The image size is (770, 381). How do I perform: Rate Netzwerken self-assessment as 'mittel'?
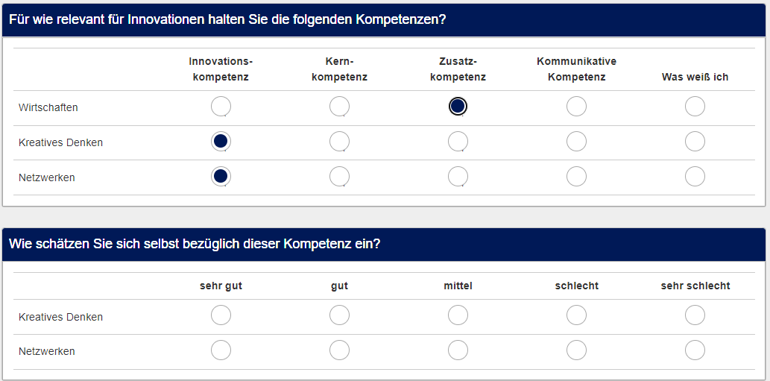[458, 350]
